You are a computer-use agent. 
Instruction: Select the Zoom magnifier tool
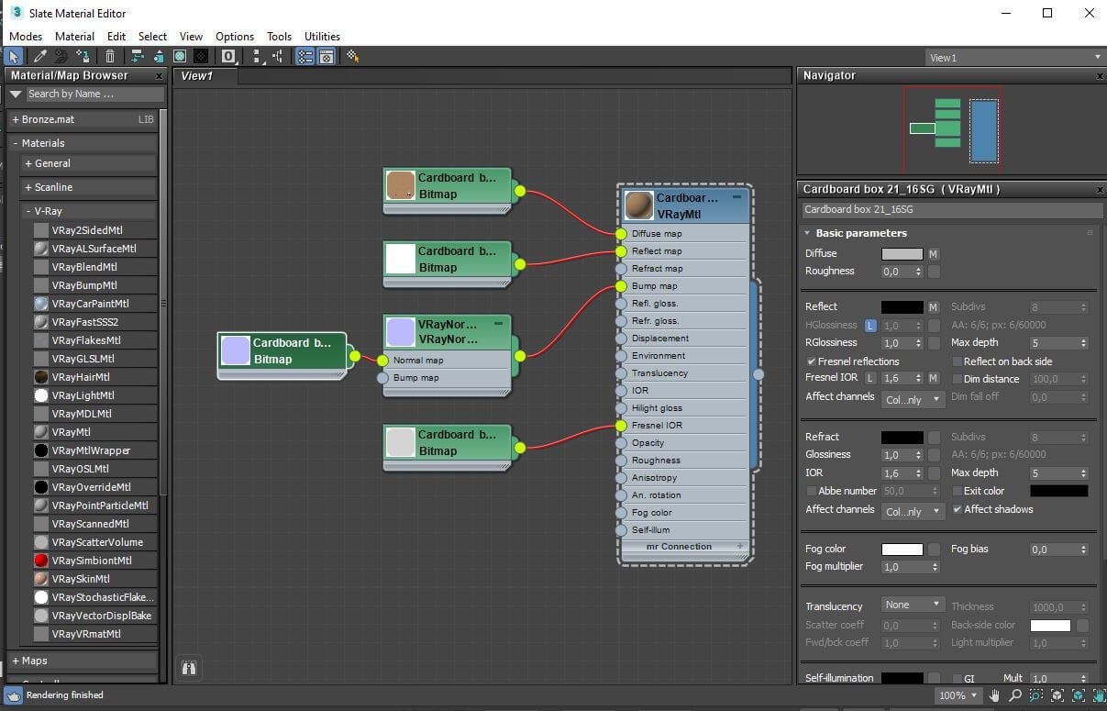tap(1016, 695)
